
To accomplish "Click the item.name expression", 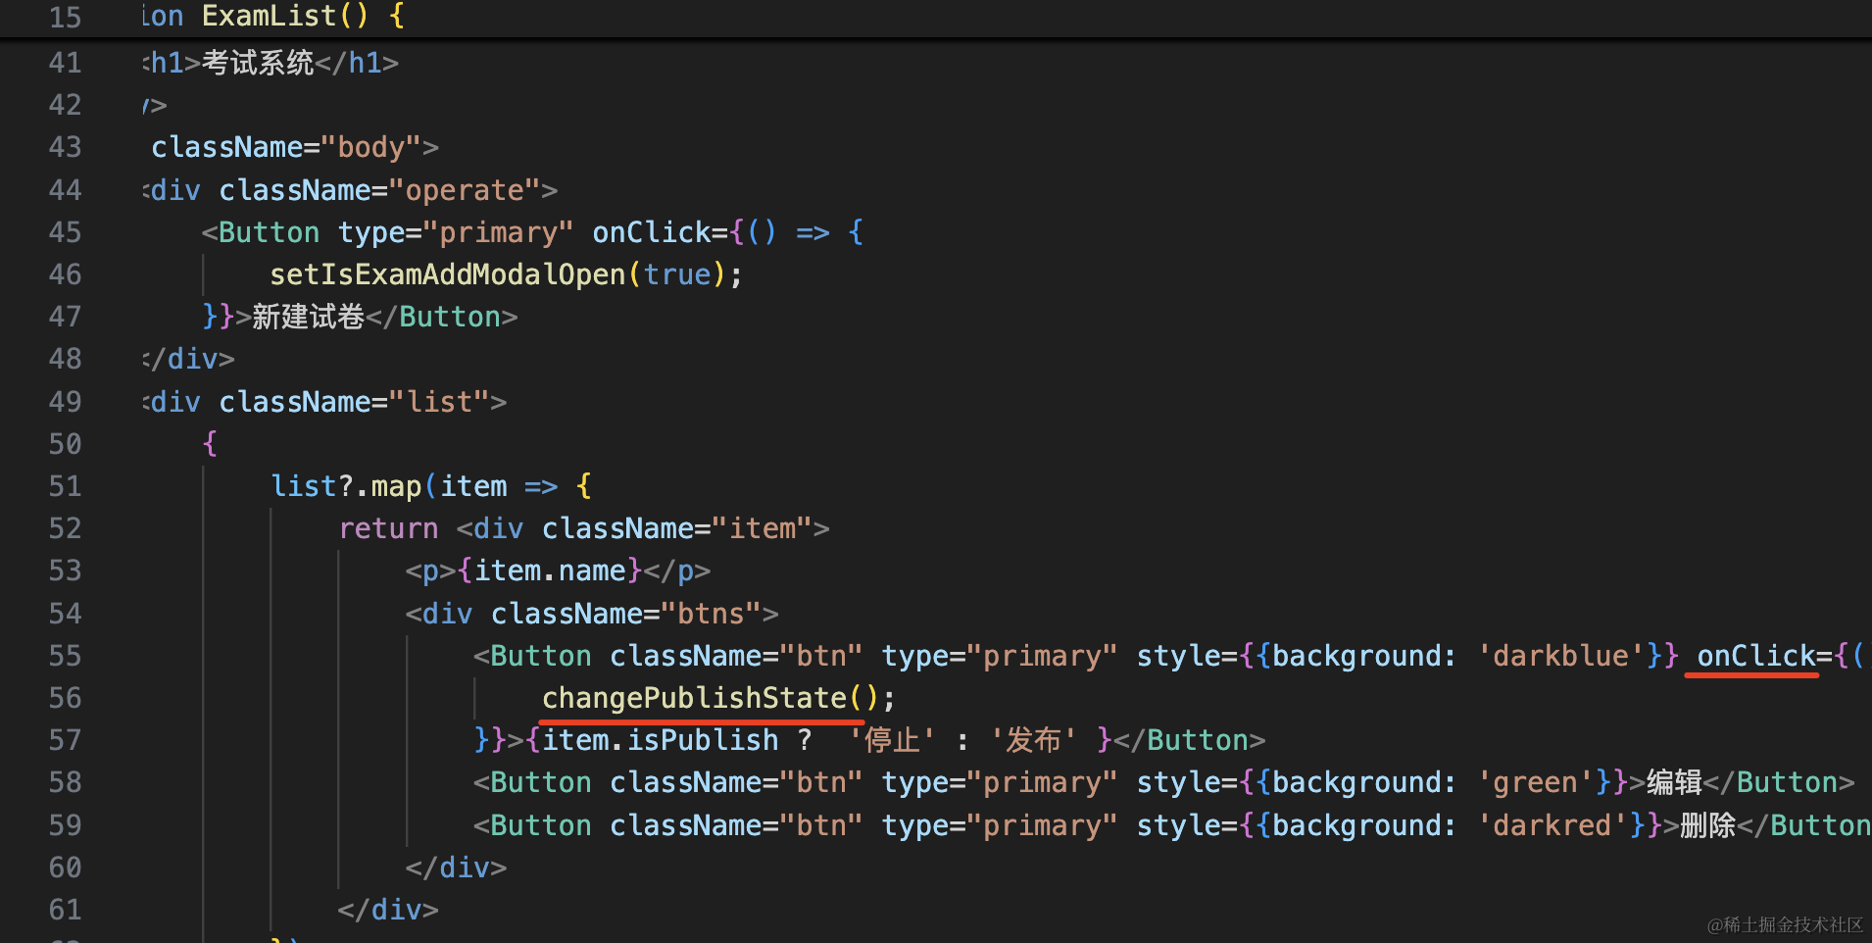I will pyautogui.click(x=549, y=571).
